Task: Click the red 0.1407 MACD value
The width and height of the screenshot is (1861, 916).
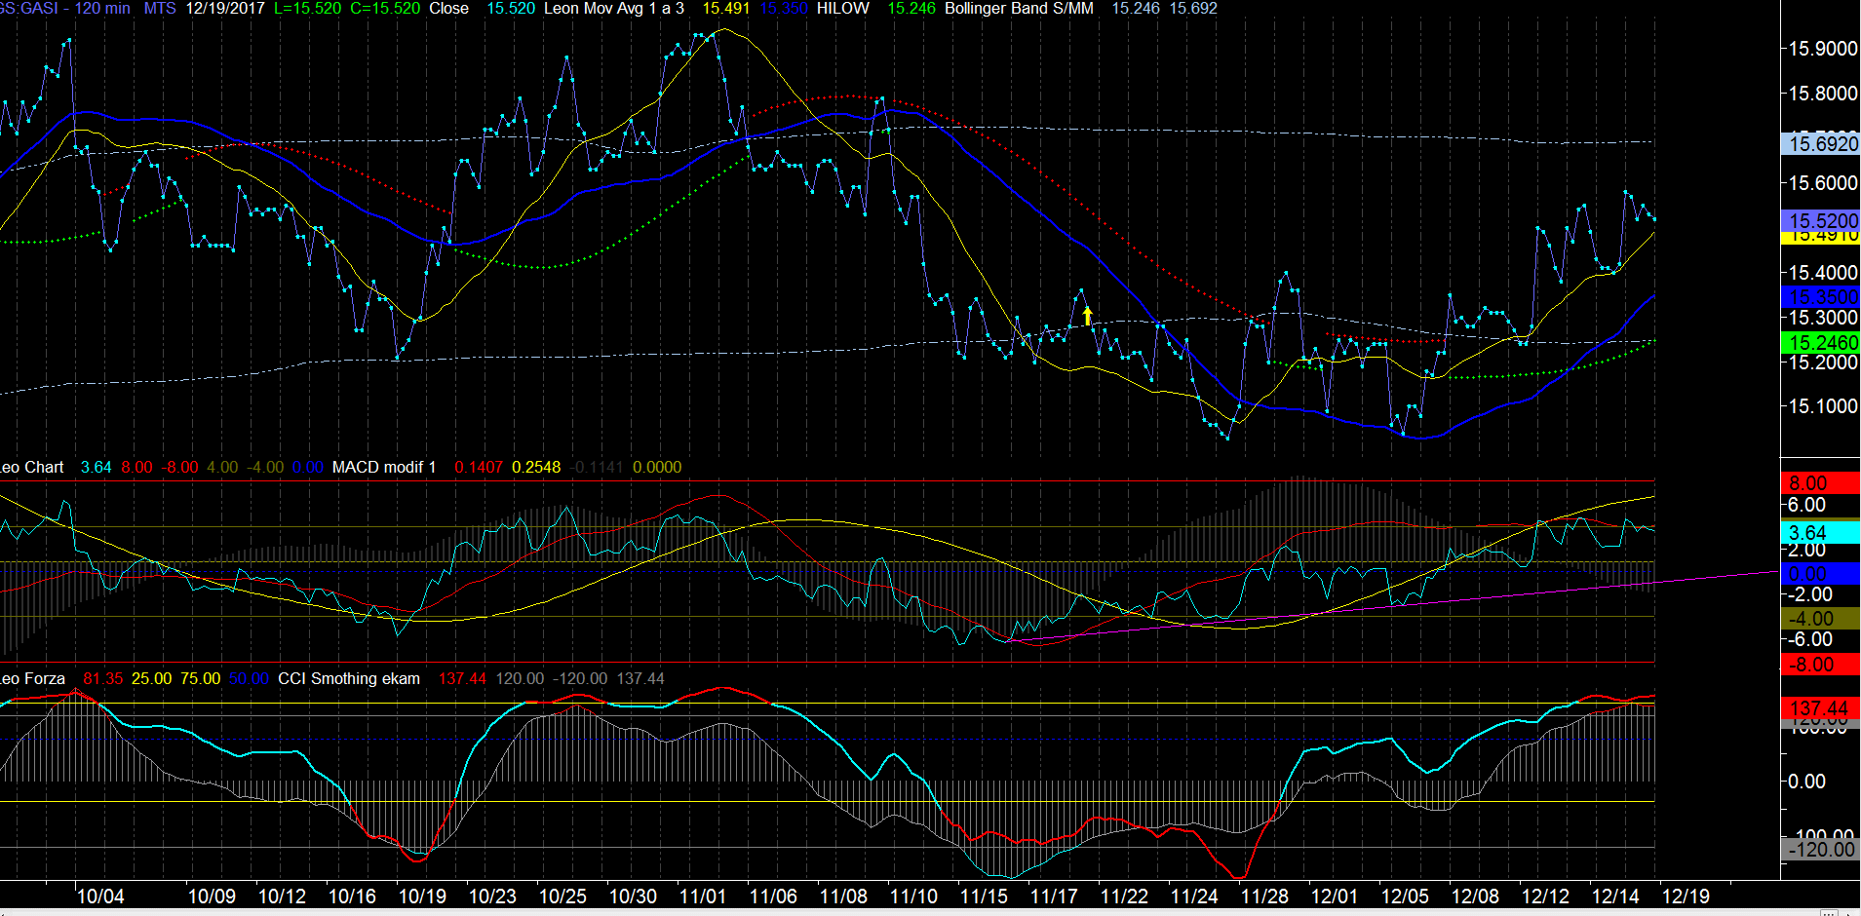Action: coord(479,468)
